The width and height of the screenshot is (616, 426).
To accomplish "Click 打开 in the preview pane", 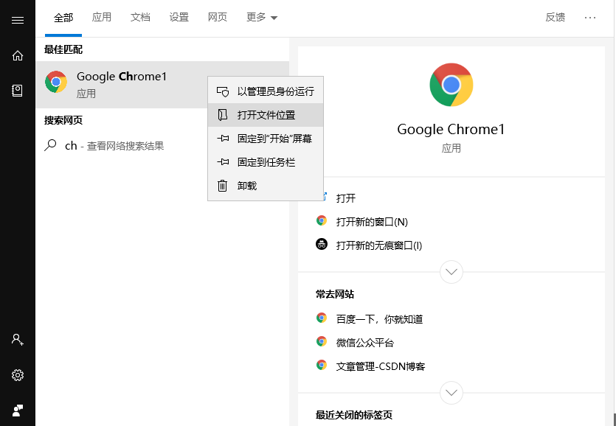I will (x=346, y=198).
